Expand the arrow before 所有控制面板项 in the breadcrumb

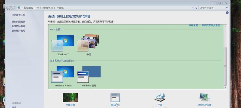pos(35,8)
